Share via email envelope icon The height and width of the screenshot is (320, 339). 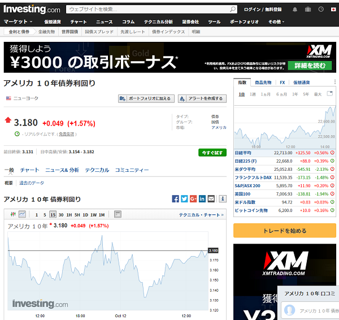point(211,198)
